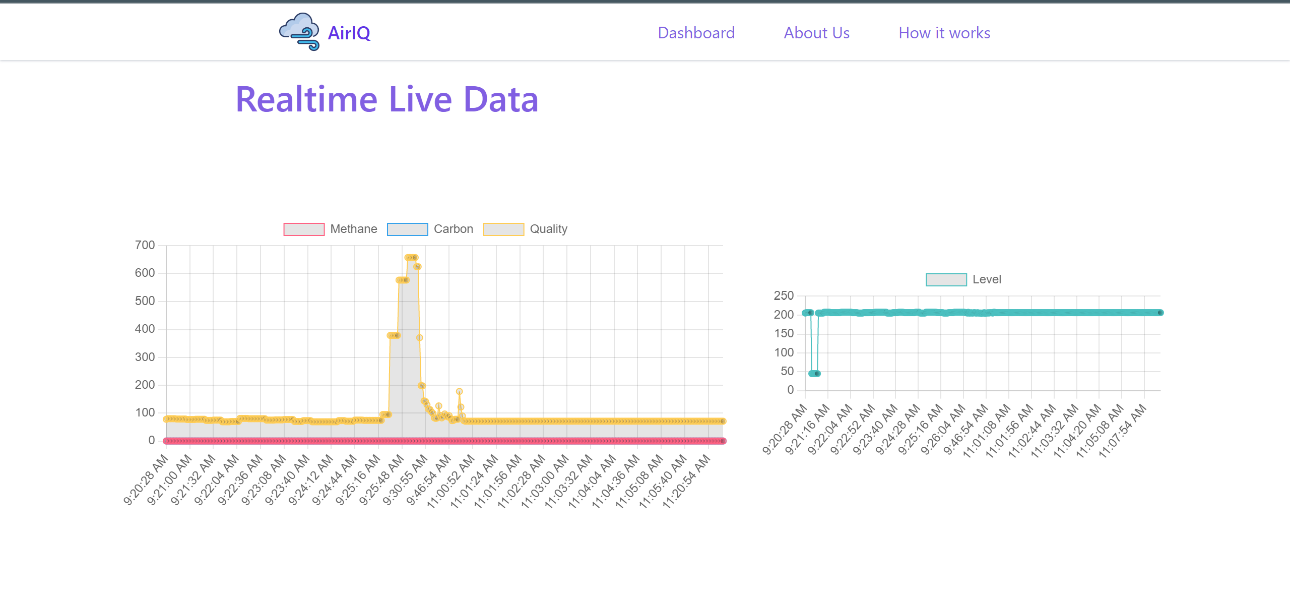Click the Level legend label

986,280
